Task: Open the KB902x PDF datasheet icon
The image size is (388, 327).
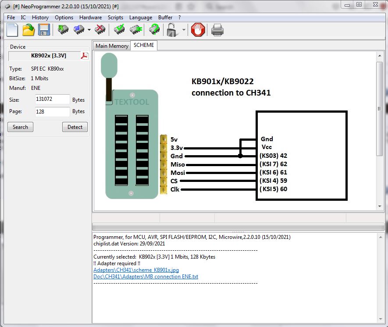Action: tap(84, 56)
